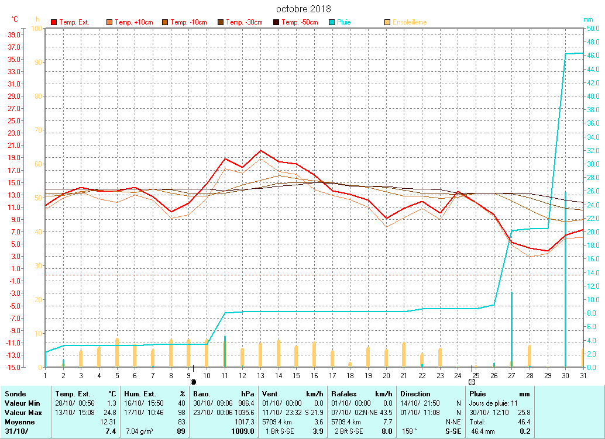Click the full moon icon below day 25
Image resolution: width=605 pixels, height=439 pixels.
coord(472,382)
